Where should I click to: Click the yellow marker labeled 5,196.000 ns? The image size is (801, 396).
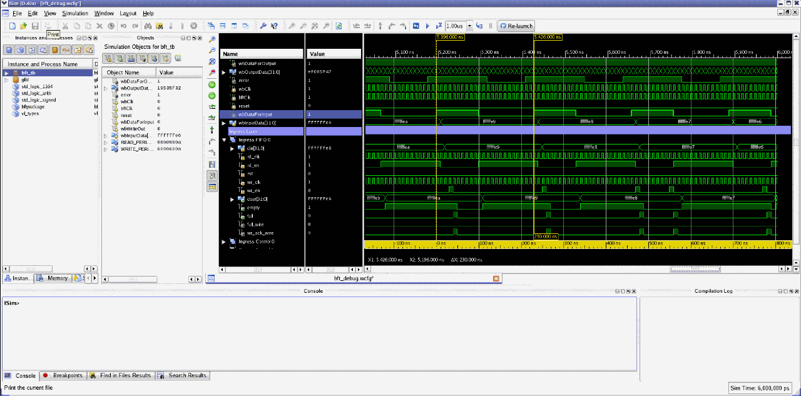point(451,37)
